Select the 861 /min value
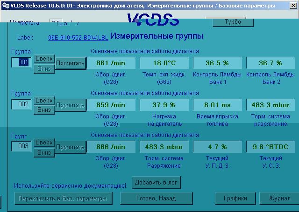This screenshot has height=212, width=299. pyautogui.click(x=111, y=63)
